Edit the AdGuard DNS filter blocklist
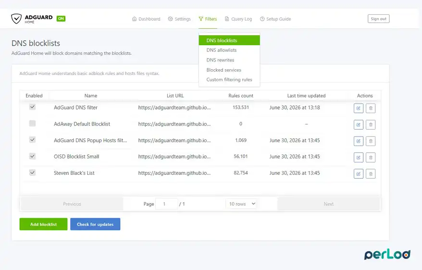422x270 pixels. click(x=359, y=109)
